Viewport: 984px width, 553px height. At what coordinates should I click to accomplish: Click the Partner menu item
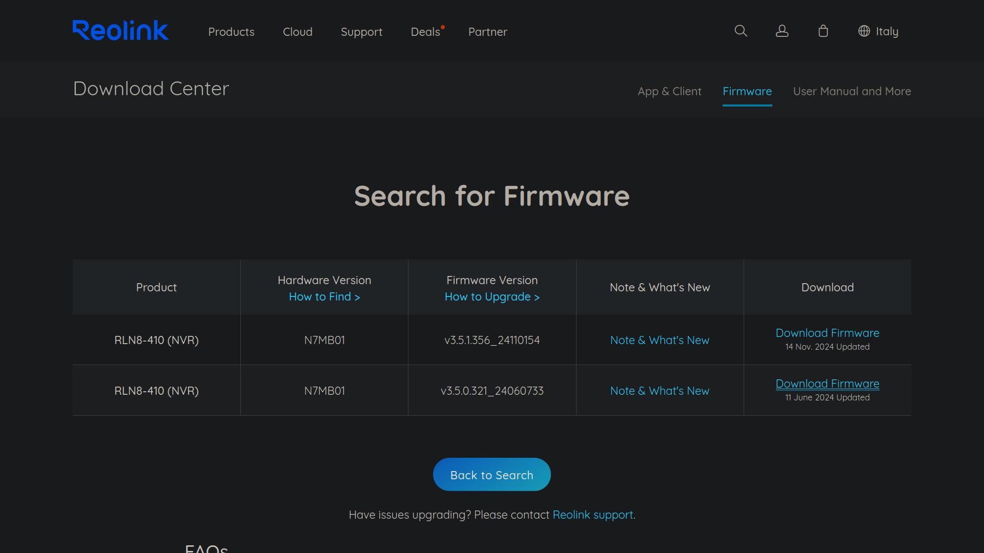487,32
